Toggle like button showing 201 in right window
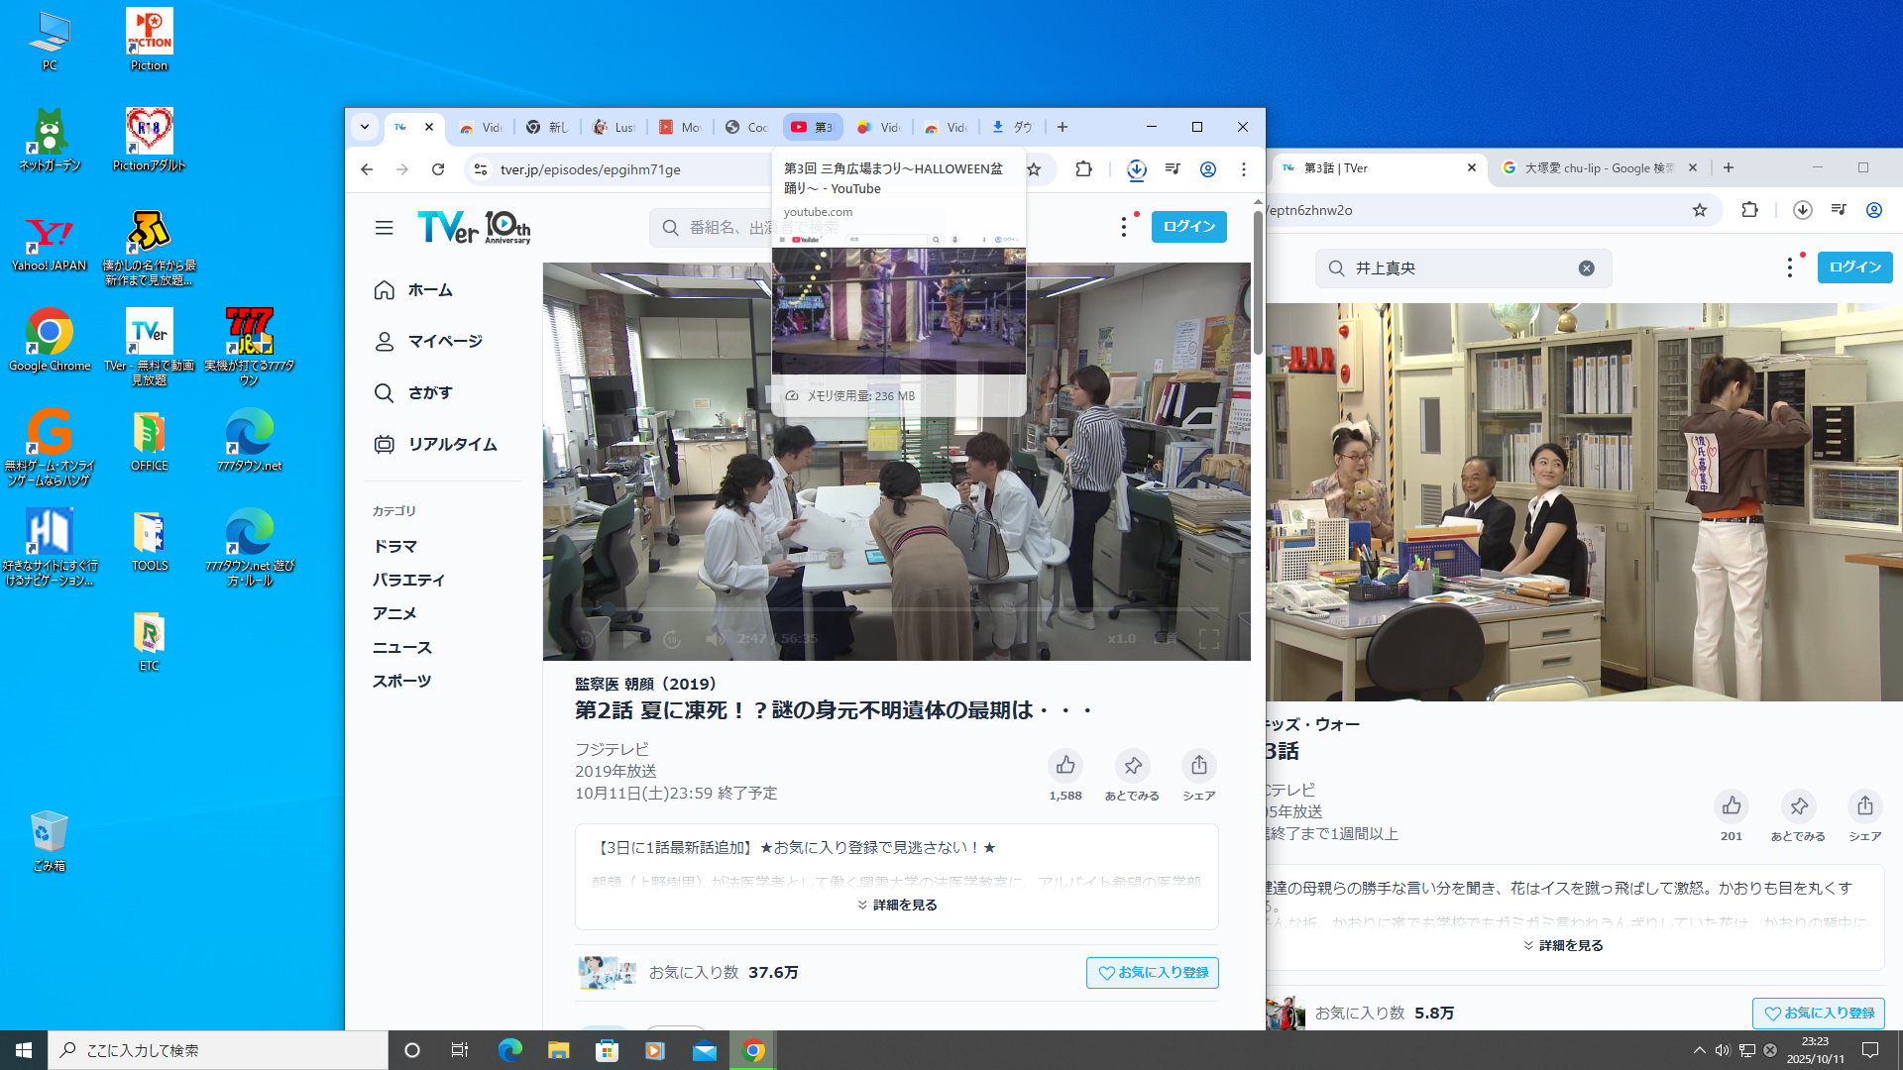 (x=1732, y=805)
